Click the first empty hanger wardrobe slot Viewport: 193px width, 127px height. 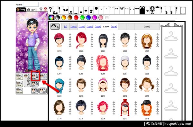[171, 36]
